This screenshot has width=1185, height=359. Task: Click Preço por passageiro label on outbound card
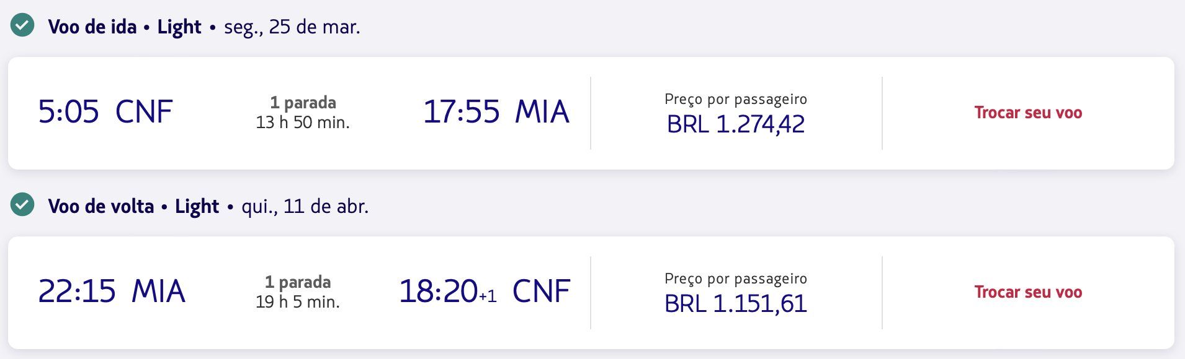pyautogui.click(x=735, y=99)
